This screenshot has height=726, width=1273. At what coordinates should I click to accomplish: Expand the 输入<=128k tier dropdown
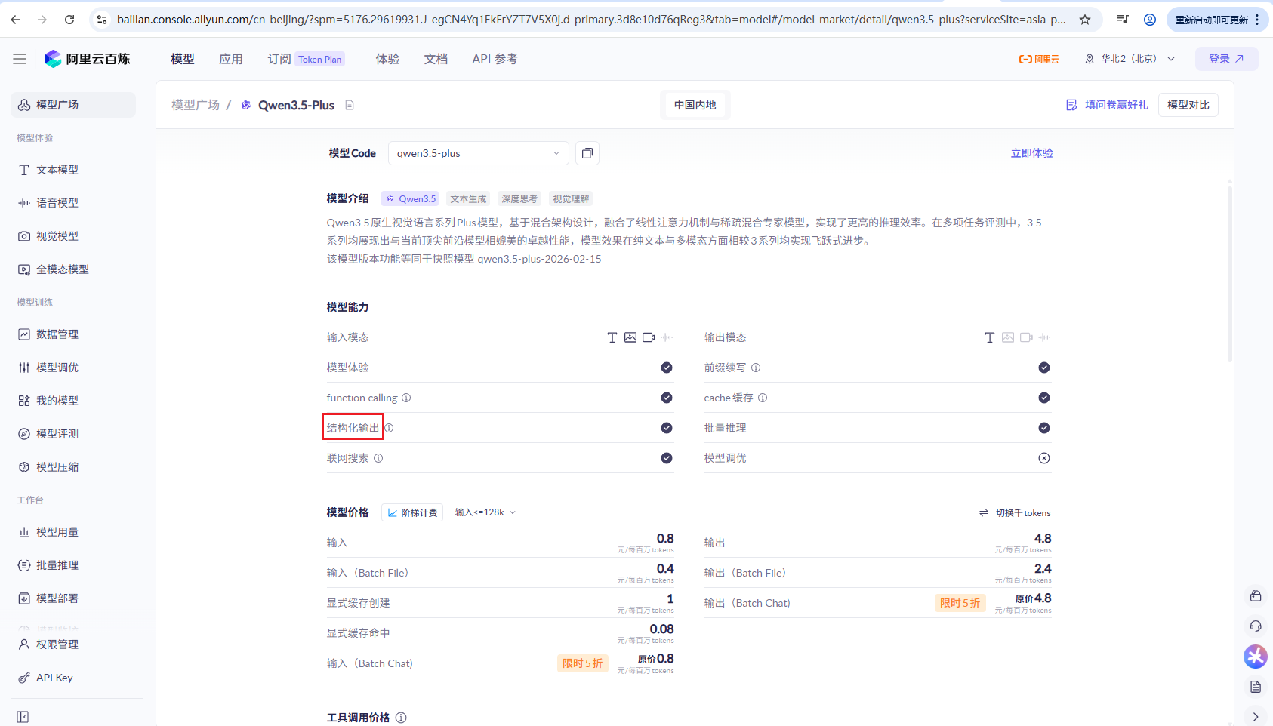click(485, 512)
